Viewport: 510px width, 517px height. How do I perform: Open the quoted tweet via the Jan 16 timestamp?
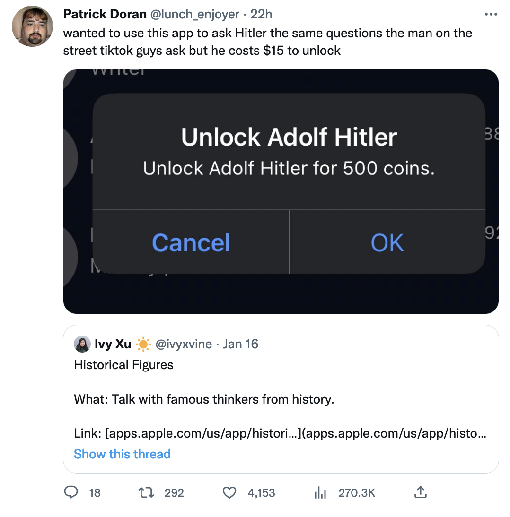point(240,344)
